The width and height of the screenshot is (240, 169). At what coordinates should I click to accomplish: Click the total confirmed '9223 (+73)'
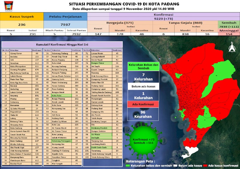(163, 19)
